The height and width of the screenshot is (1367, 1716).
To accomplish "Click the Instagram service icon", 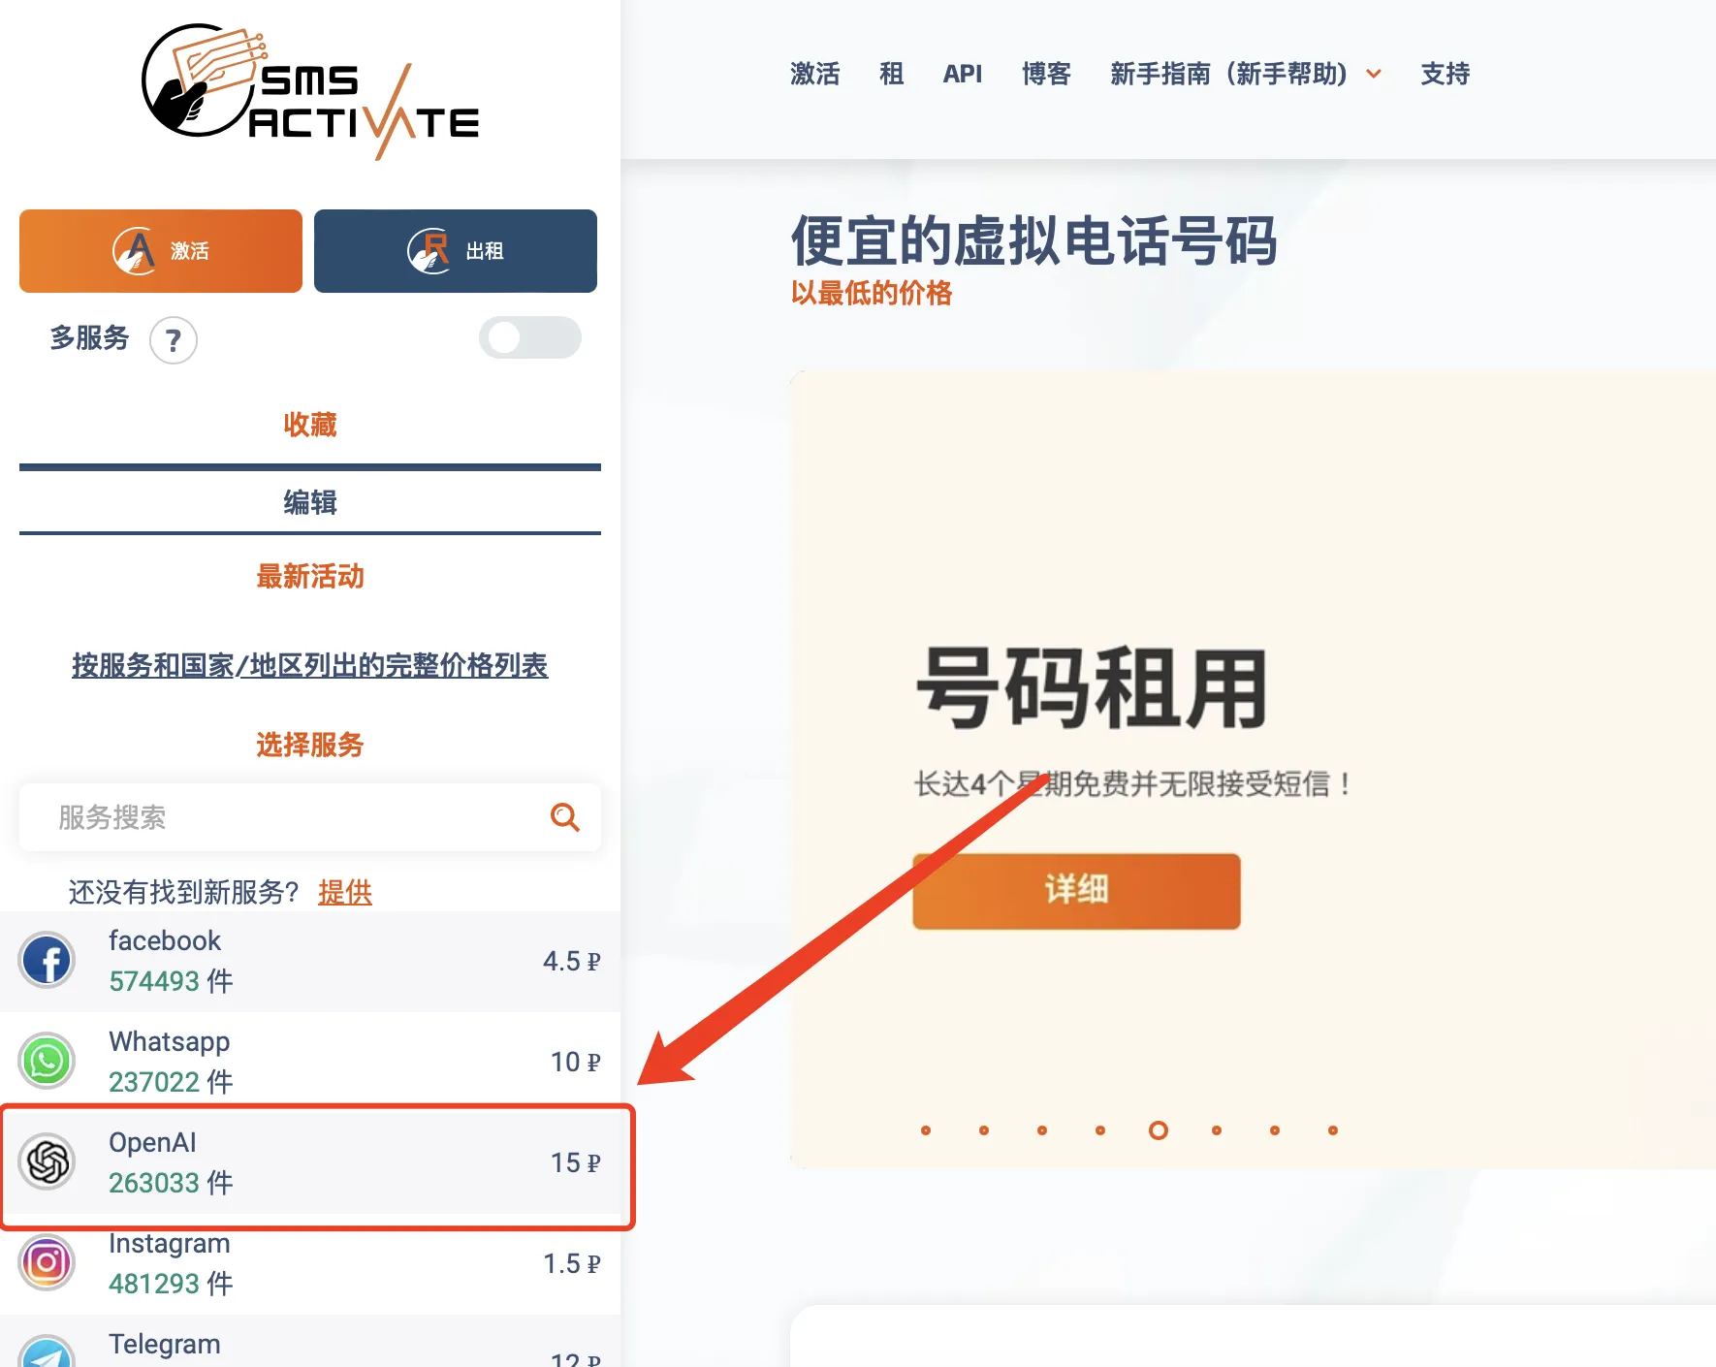I will point(47,1262).
